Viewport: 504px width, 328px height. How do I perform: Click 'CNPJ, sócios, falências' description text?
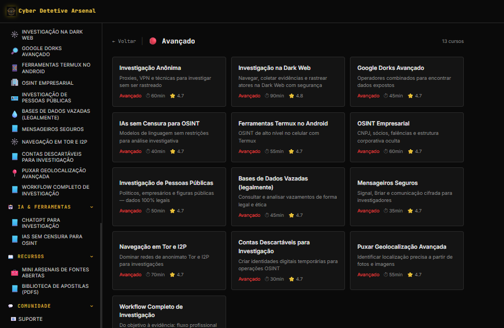pos(398,136)
